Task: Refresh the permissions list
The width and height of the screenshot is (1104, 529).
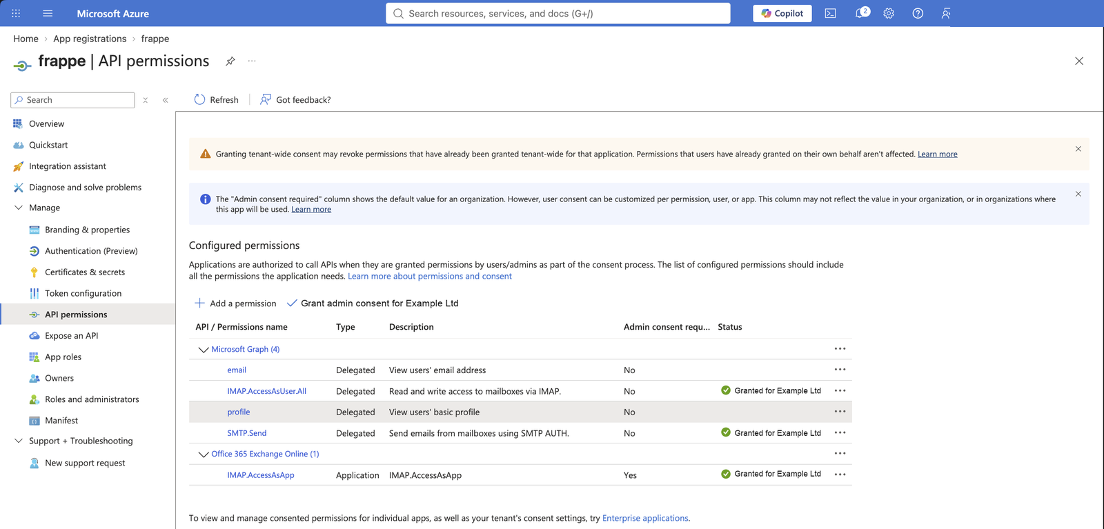Action: 217,99
